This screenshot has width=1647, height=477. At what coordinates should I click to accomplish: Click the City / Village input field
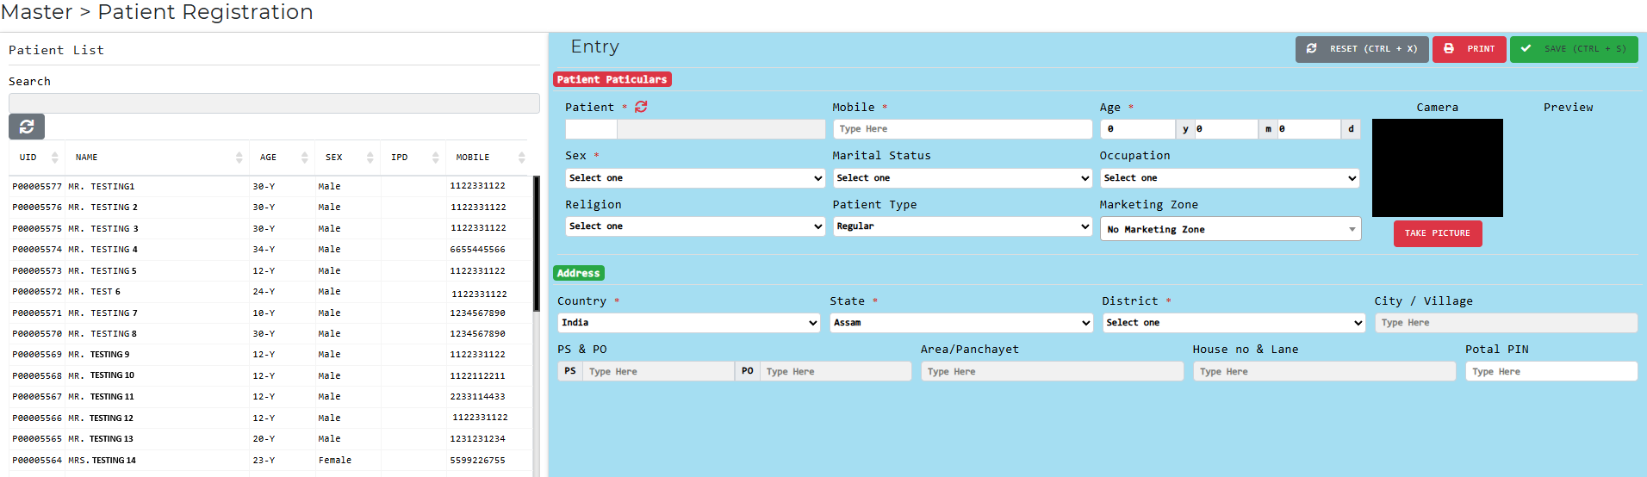pyautogui.click(x=1506, y=323)
